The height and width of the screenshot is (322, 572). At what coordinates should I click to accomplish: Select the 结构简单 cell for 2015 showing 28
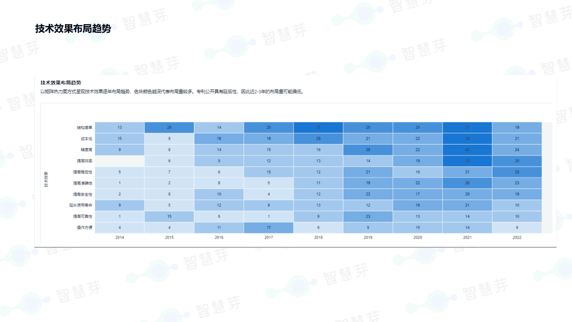pos(169,127)
